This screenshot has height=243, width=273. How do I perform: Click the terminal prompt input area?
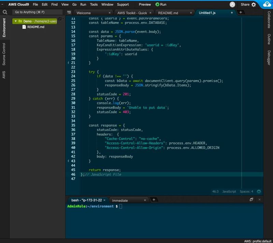(x=121, y=206)
